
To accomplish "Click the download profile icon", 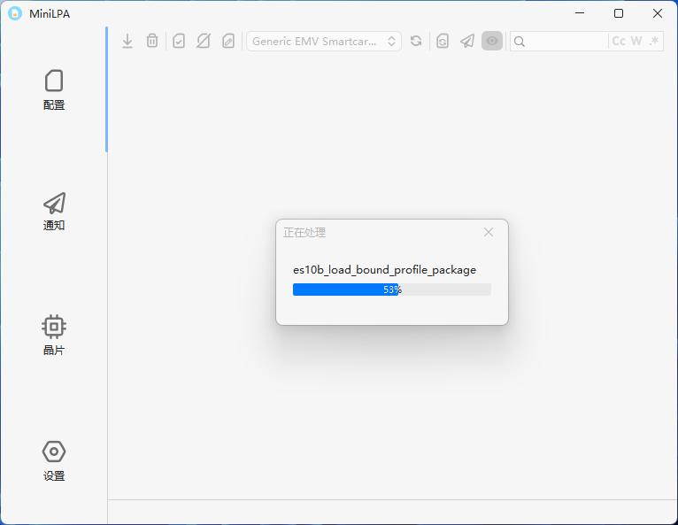I will pyautogui.click(x=127, y=41).
